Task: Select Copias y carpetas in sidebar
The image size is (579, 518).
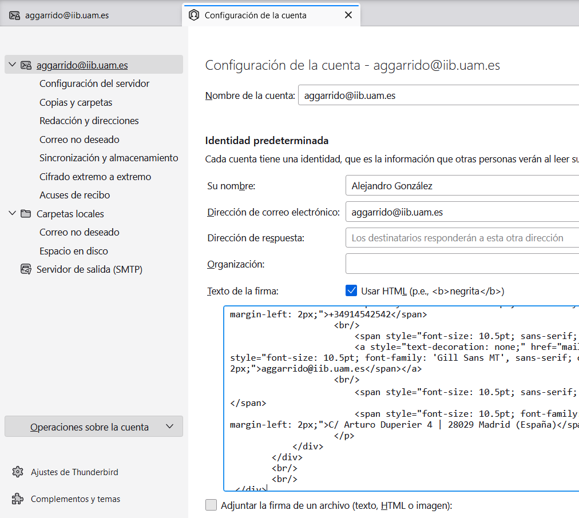Action: pyautogui.click(x=76, y=102)
